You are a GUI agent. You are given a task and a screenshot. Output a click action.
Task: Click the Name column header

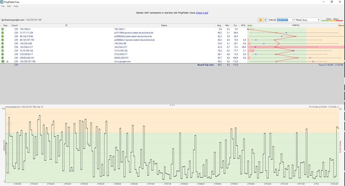tap(164, 25)
